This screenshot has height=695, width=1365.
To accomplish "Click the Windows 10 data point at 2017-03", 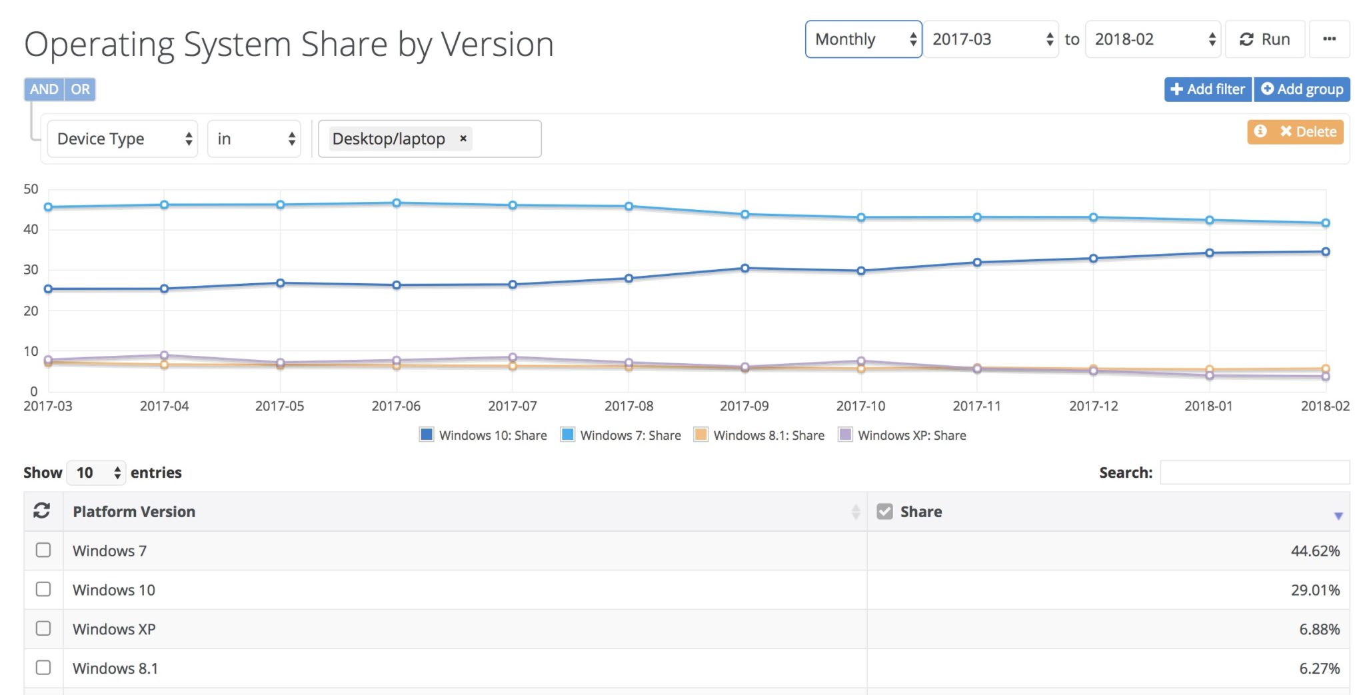I will coord(48,289).
